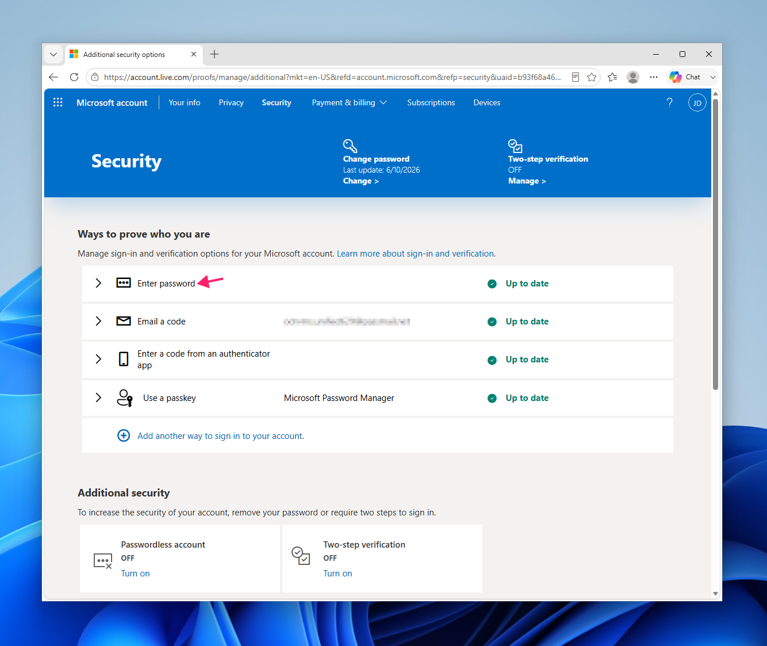
Task: Click the Microsoft account home link
Action: coord(112,102)
